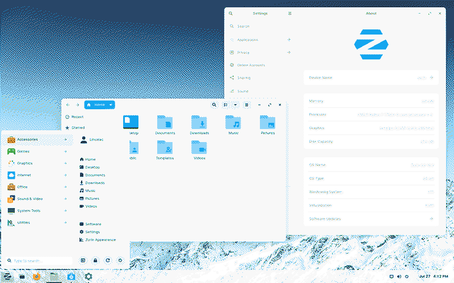Open the Documents folder in Files
The image size is (454, 283).
165,125
